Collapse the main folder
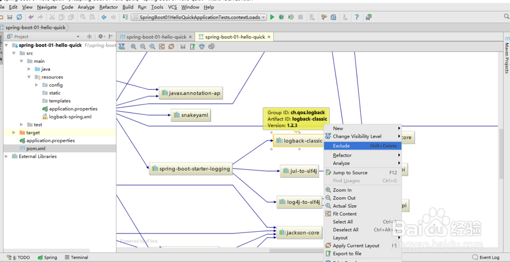 tap(21, 61)
